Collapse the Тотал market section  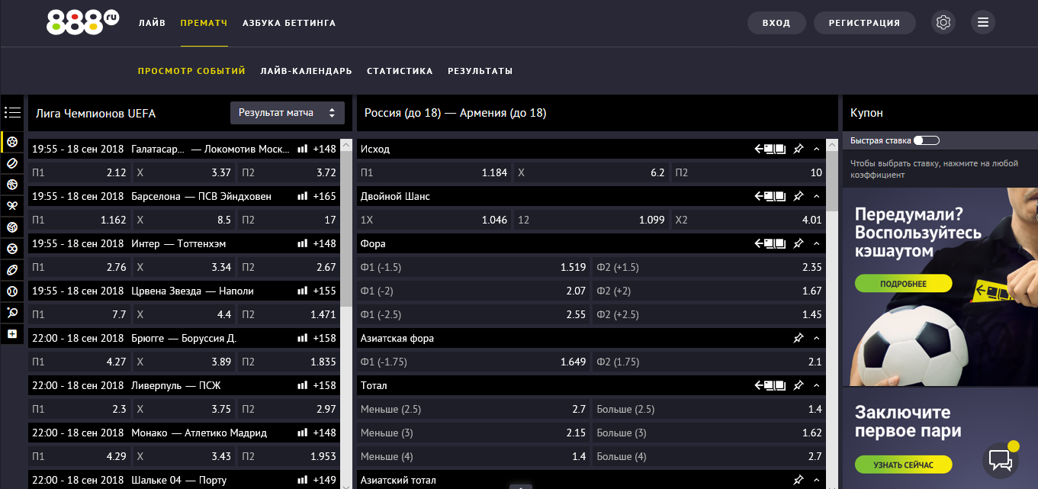coord(817,386)
